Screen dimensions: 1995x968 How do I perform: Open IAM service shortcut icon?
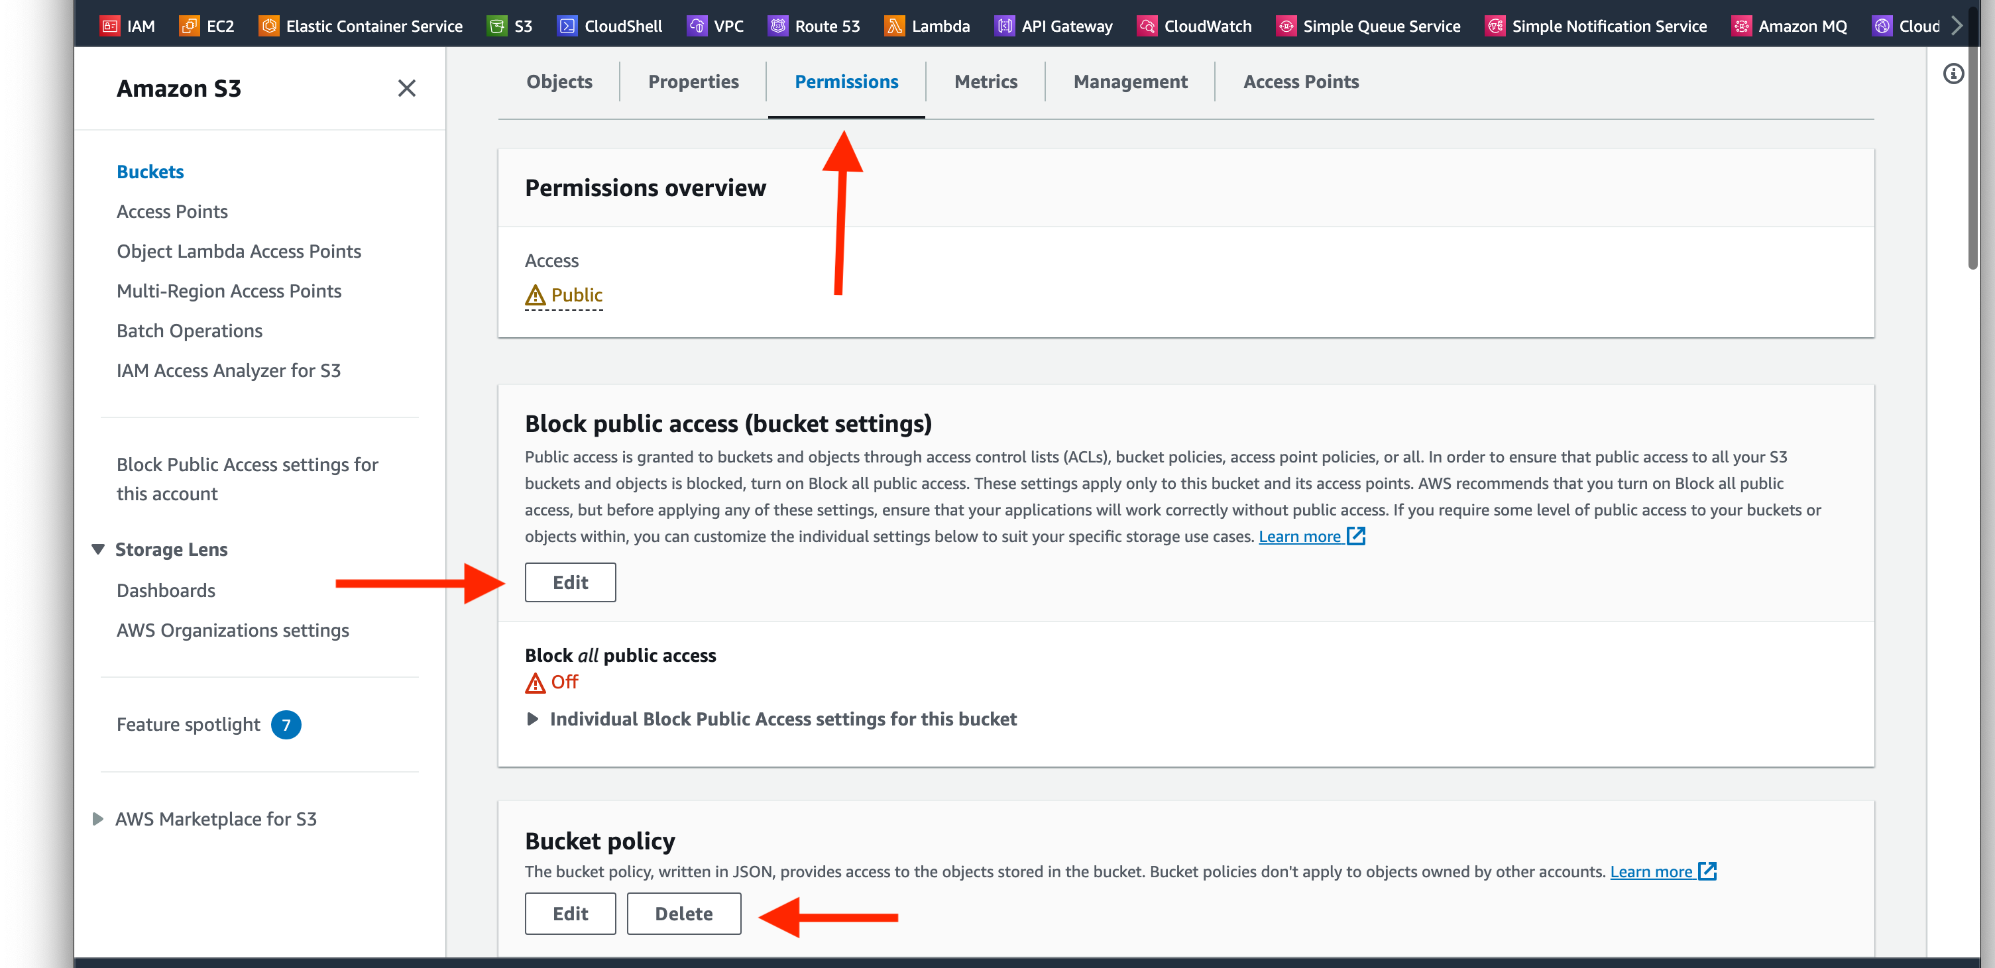tap(110, 27)
